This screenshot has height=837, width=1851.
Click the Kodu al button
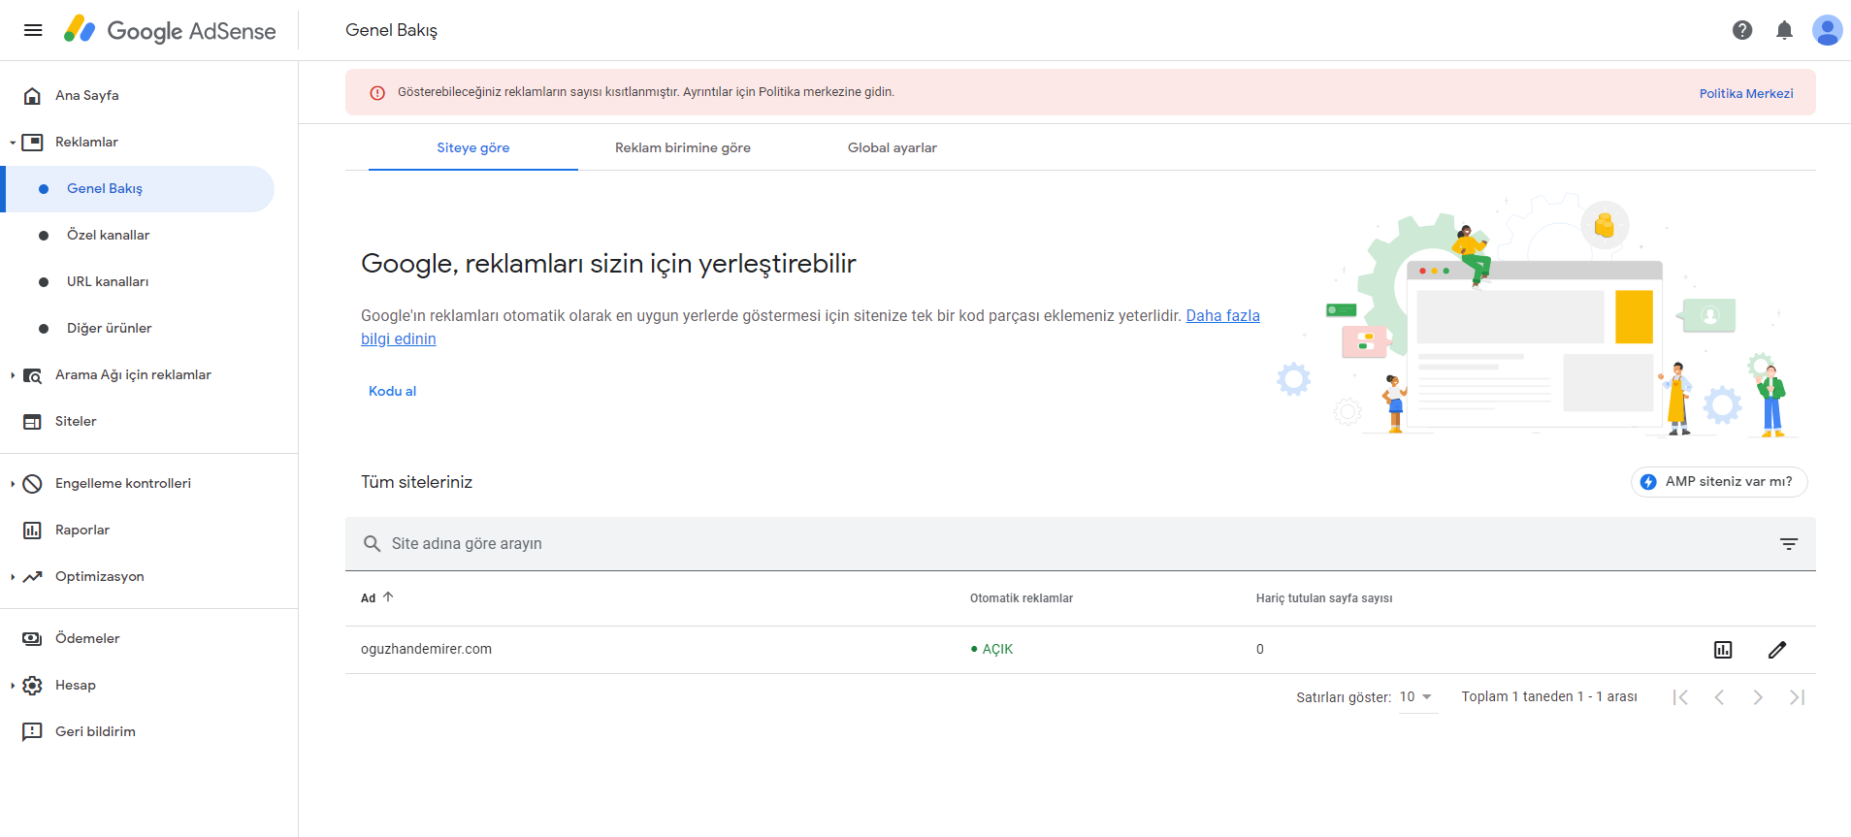tap(392, 391)
